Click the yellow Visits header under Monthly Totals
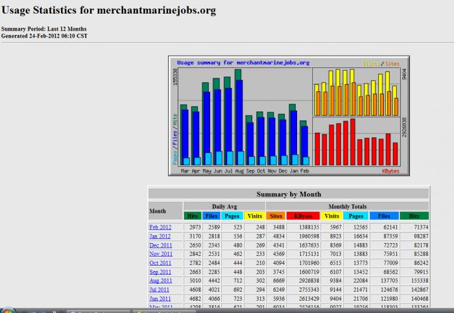The height and width of the screenshot is (313, 454). coord(332,216)
